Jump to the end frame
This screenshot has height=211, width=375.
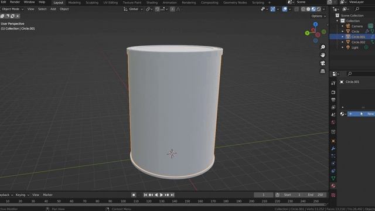pyautogui.click(x=172, y=195)
